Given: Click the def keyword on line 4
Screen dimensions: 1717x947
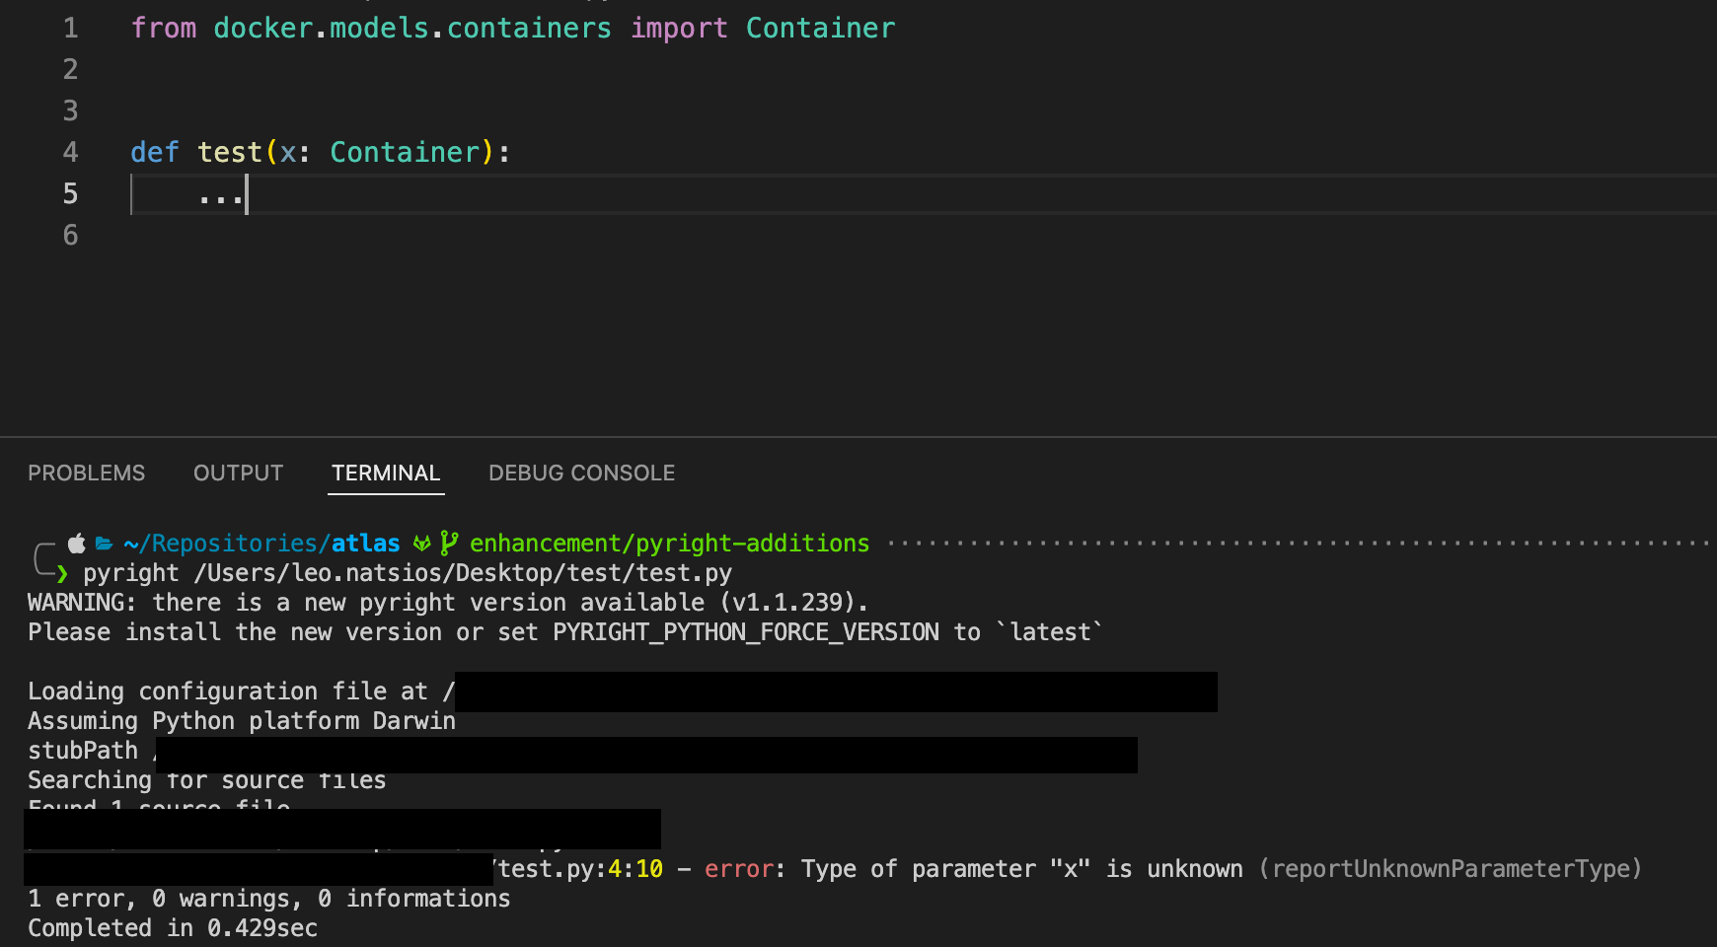Looking at the screenshot, I should 154,151.
